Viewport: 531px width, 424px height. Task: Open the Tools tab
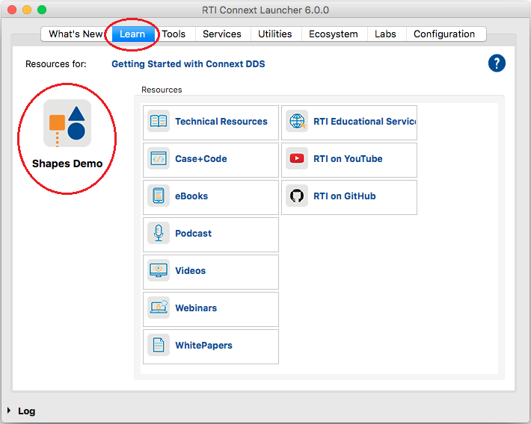tap(174, 34)
